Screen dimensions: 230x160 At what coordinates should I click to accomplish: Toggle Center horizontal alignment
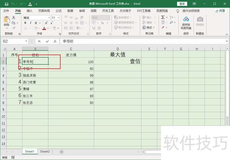(x=71, y=23)
